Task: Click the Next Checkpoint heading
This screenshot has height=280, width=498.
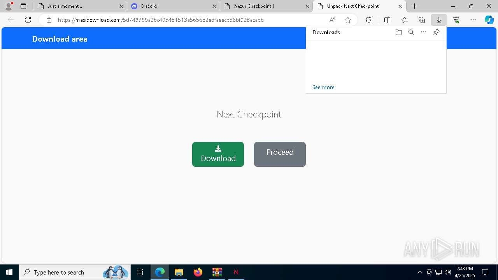Action: pyautogui.click(x=249, y=114)
